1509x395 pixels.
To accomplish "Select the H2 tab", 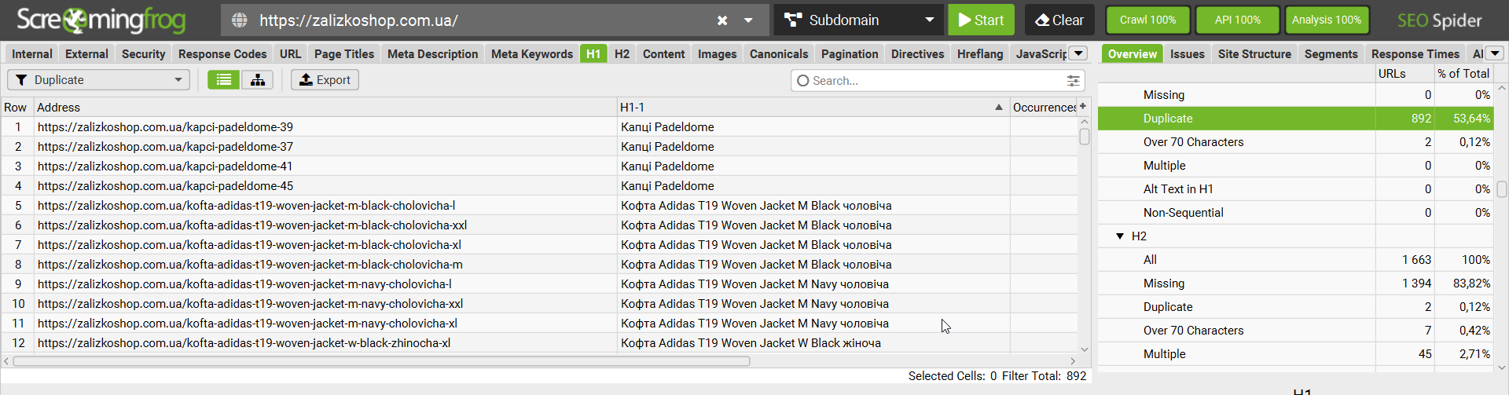I will pyautogui.click(x=622, y=53).
